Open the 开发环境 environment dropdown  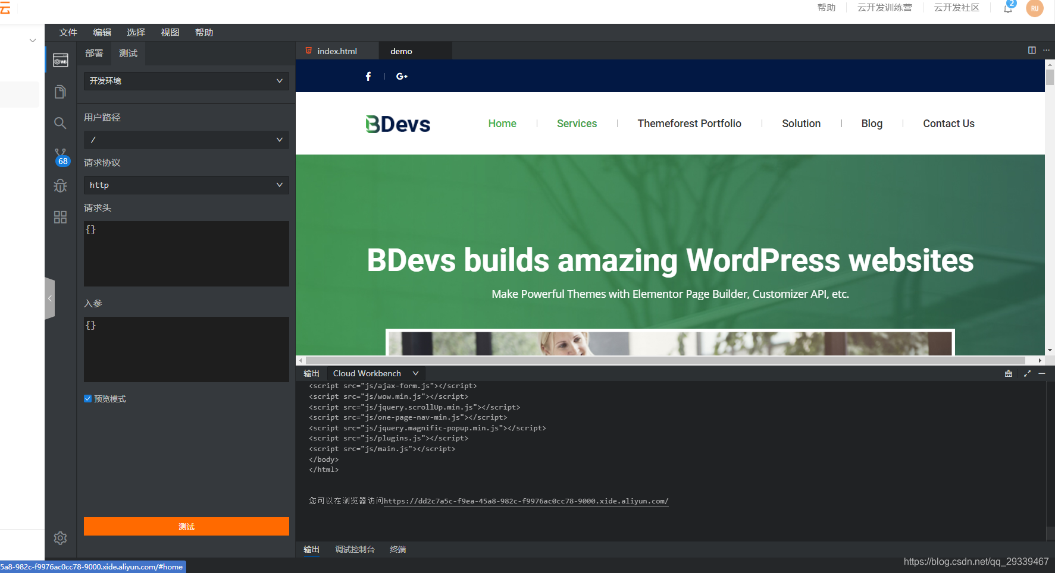(186, 81)
